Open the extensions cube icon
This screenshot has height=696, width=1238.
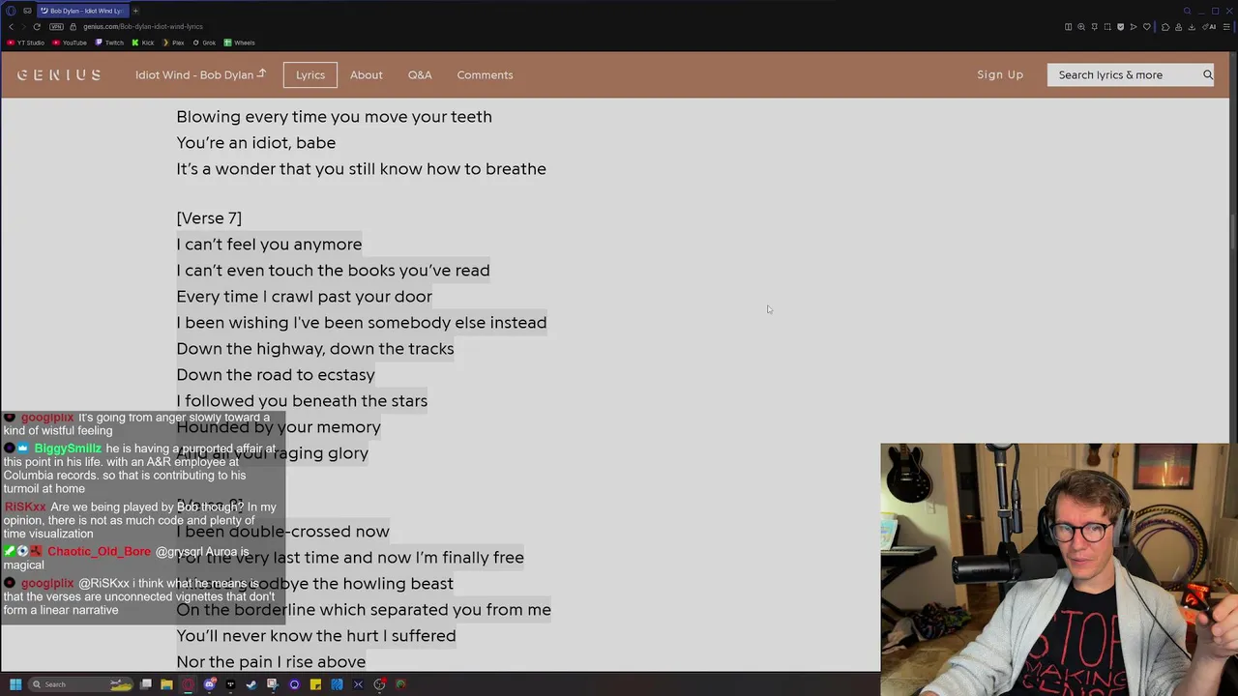[1165, 27]
